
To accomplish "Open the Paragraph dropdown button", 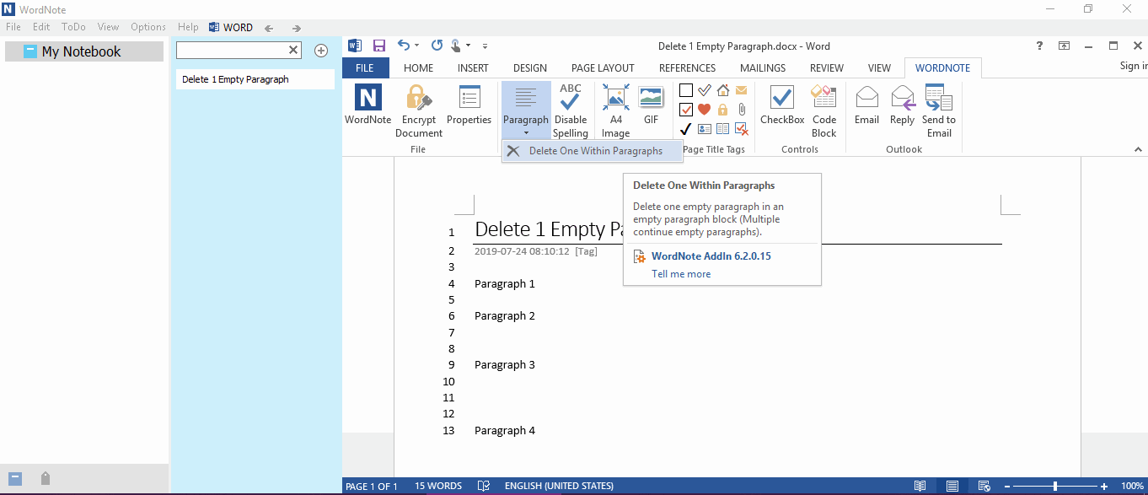I will 526,110.
